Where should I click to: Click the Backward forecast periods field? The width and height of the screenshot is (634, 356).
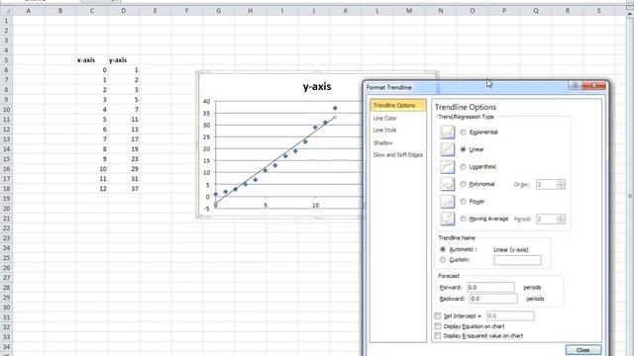click(x=493, y=299)
